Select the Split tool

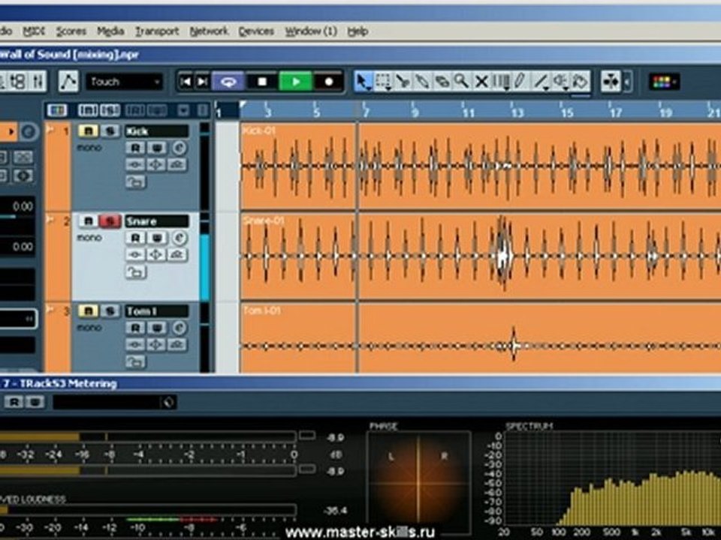coord(403,82)
